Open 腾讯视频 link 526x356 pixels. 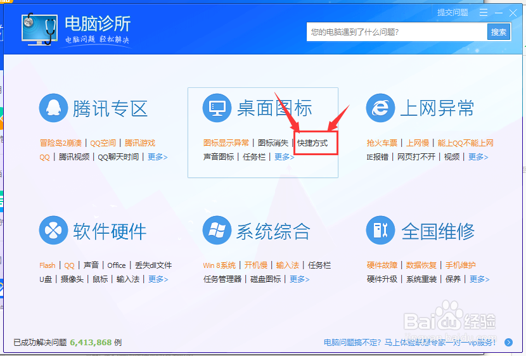(74, 157)
